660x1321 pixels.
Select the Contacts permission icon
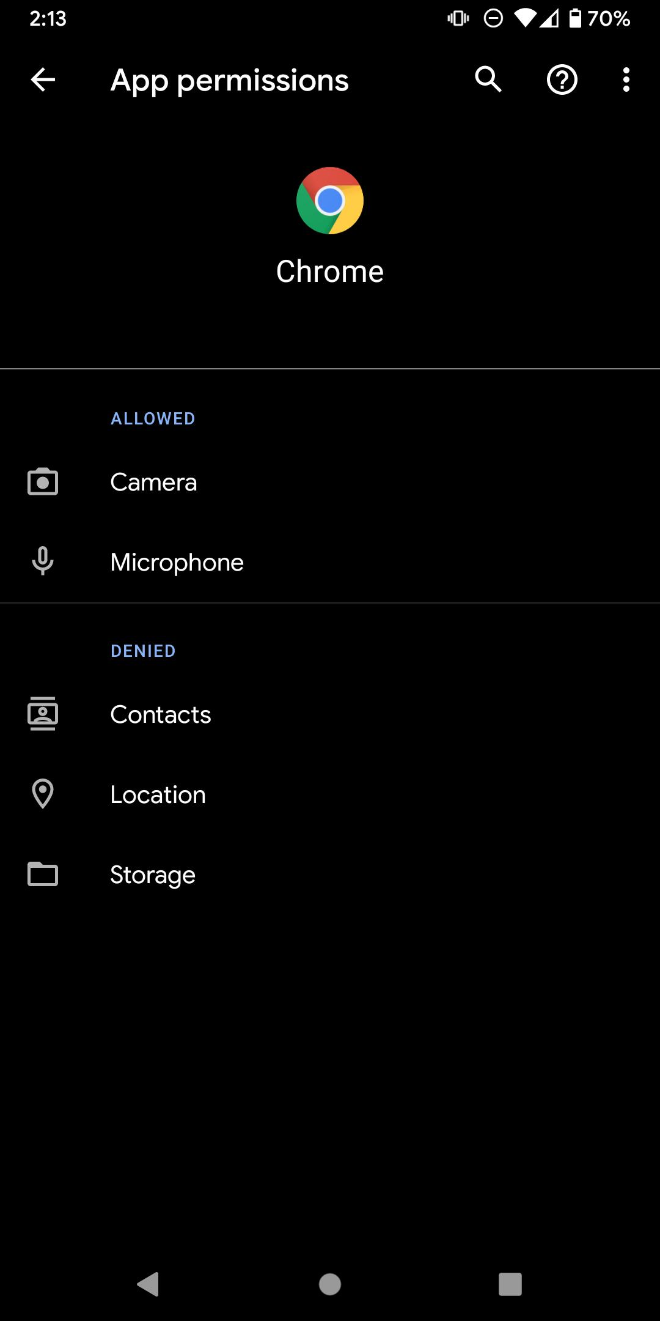tap(43, 713)
